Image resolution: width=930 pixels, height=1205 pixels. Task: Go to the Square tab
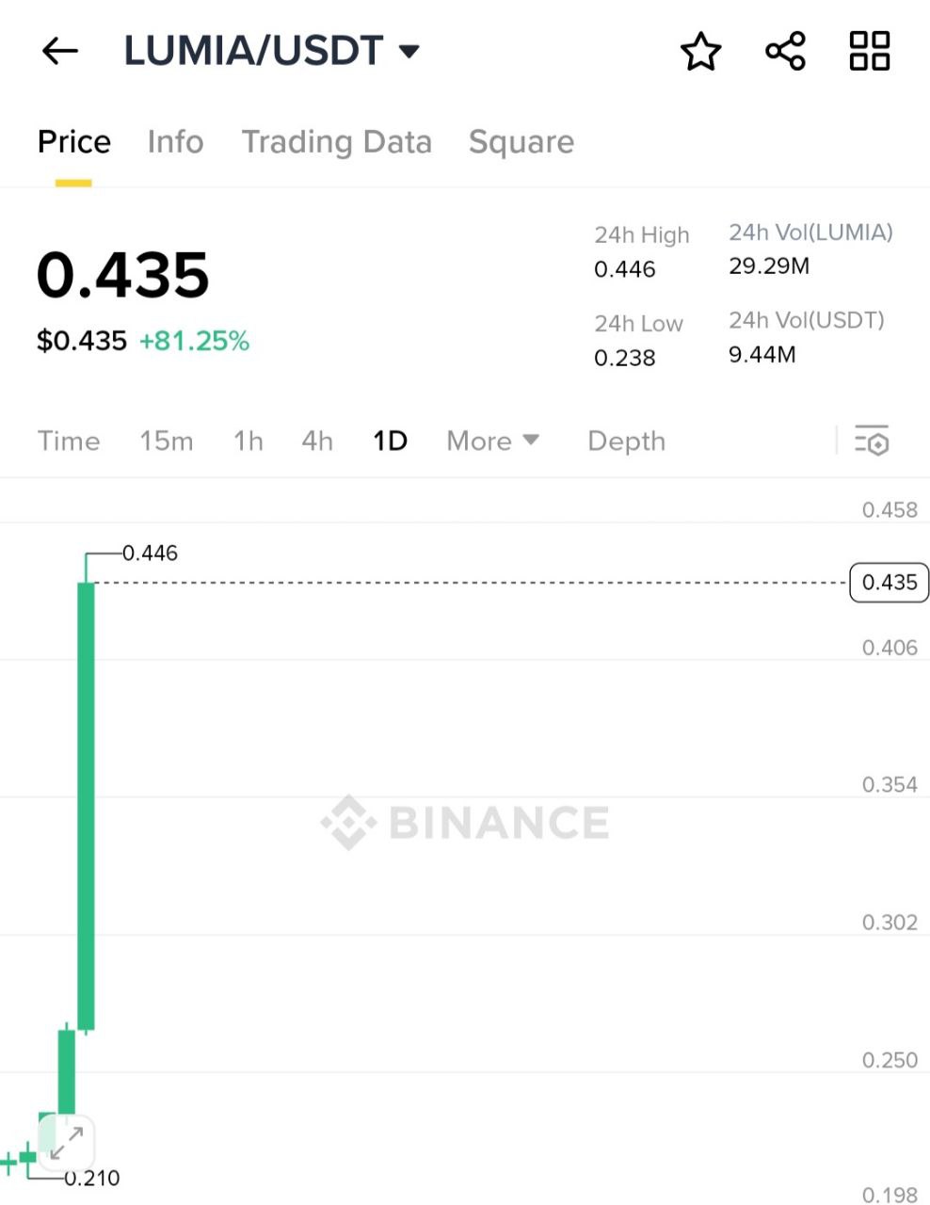click(521, 142)
